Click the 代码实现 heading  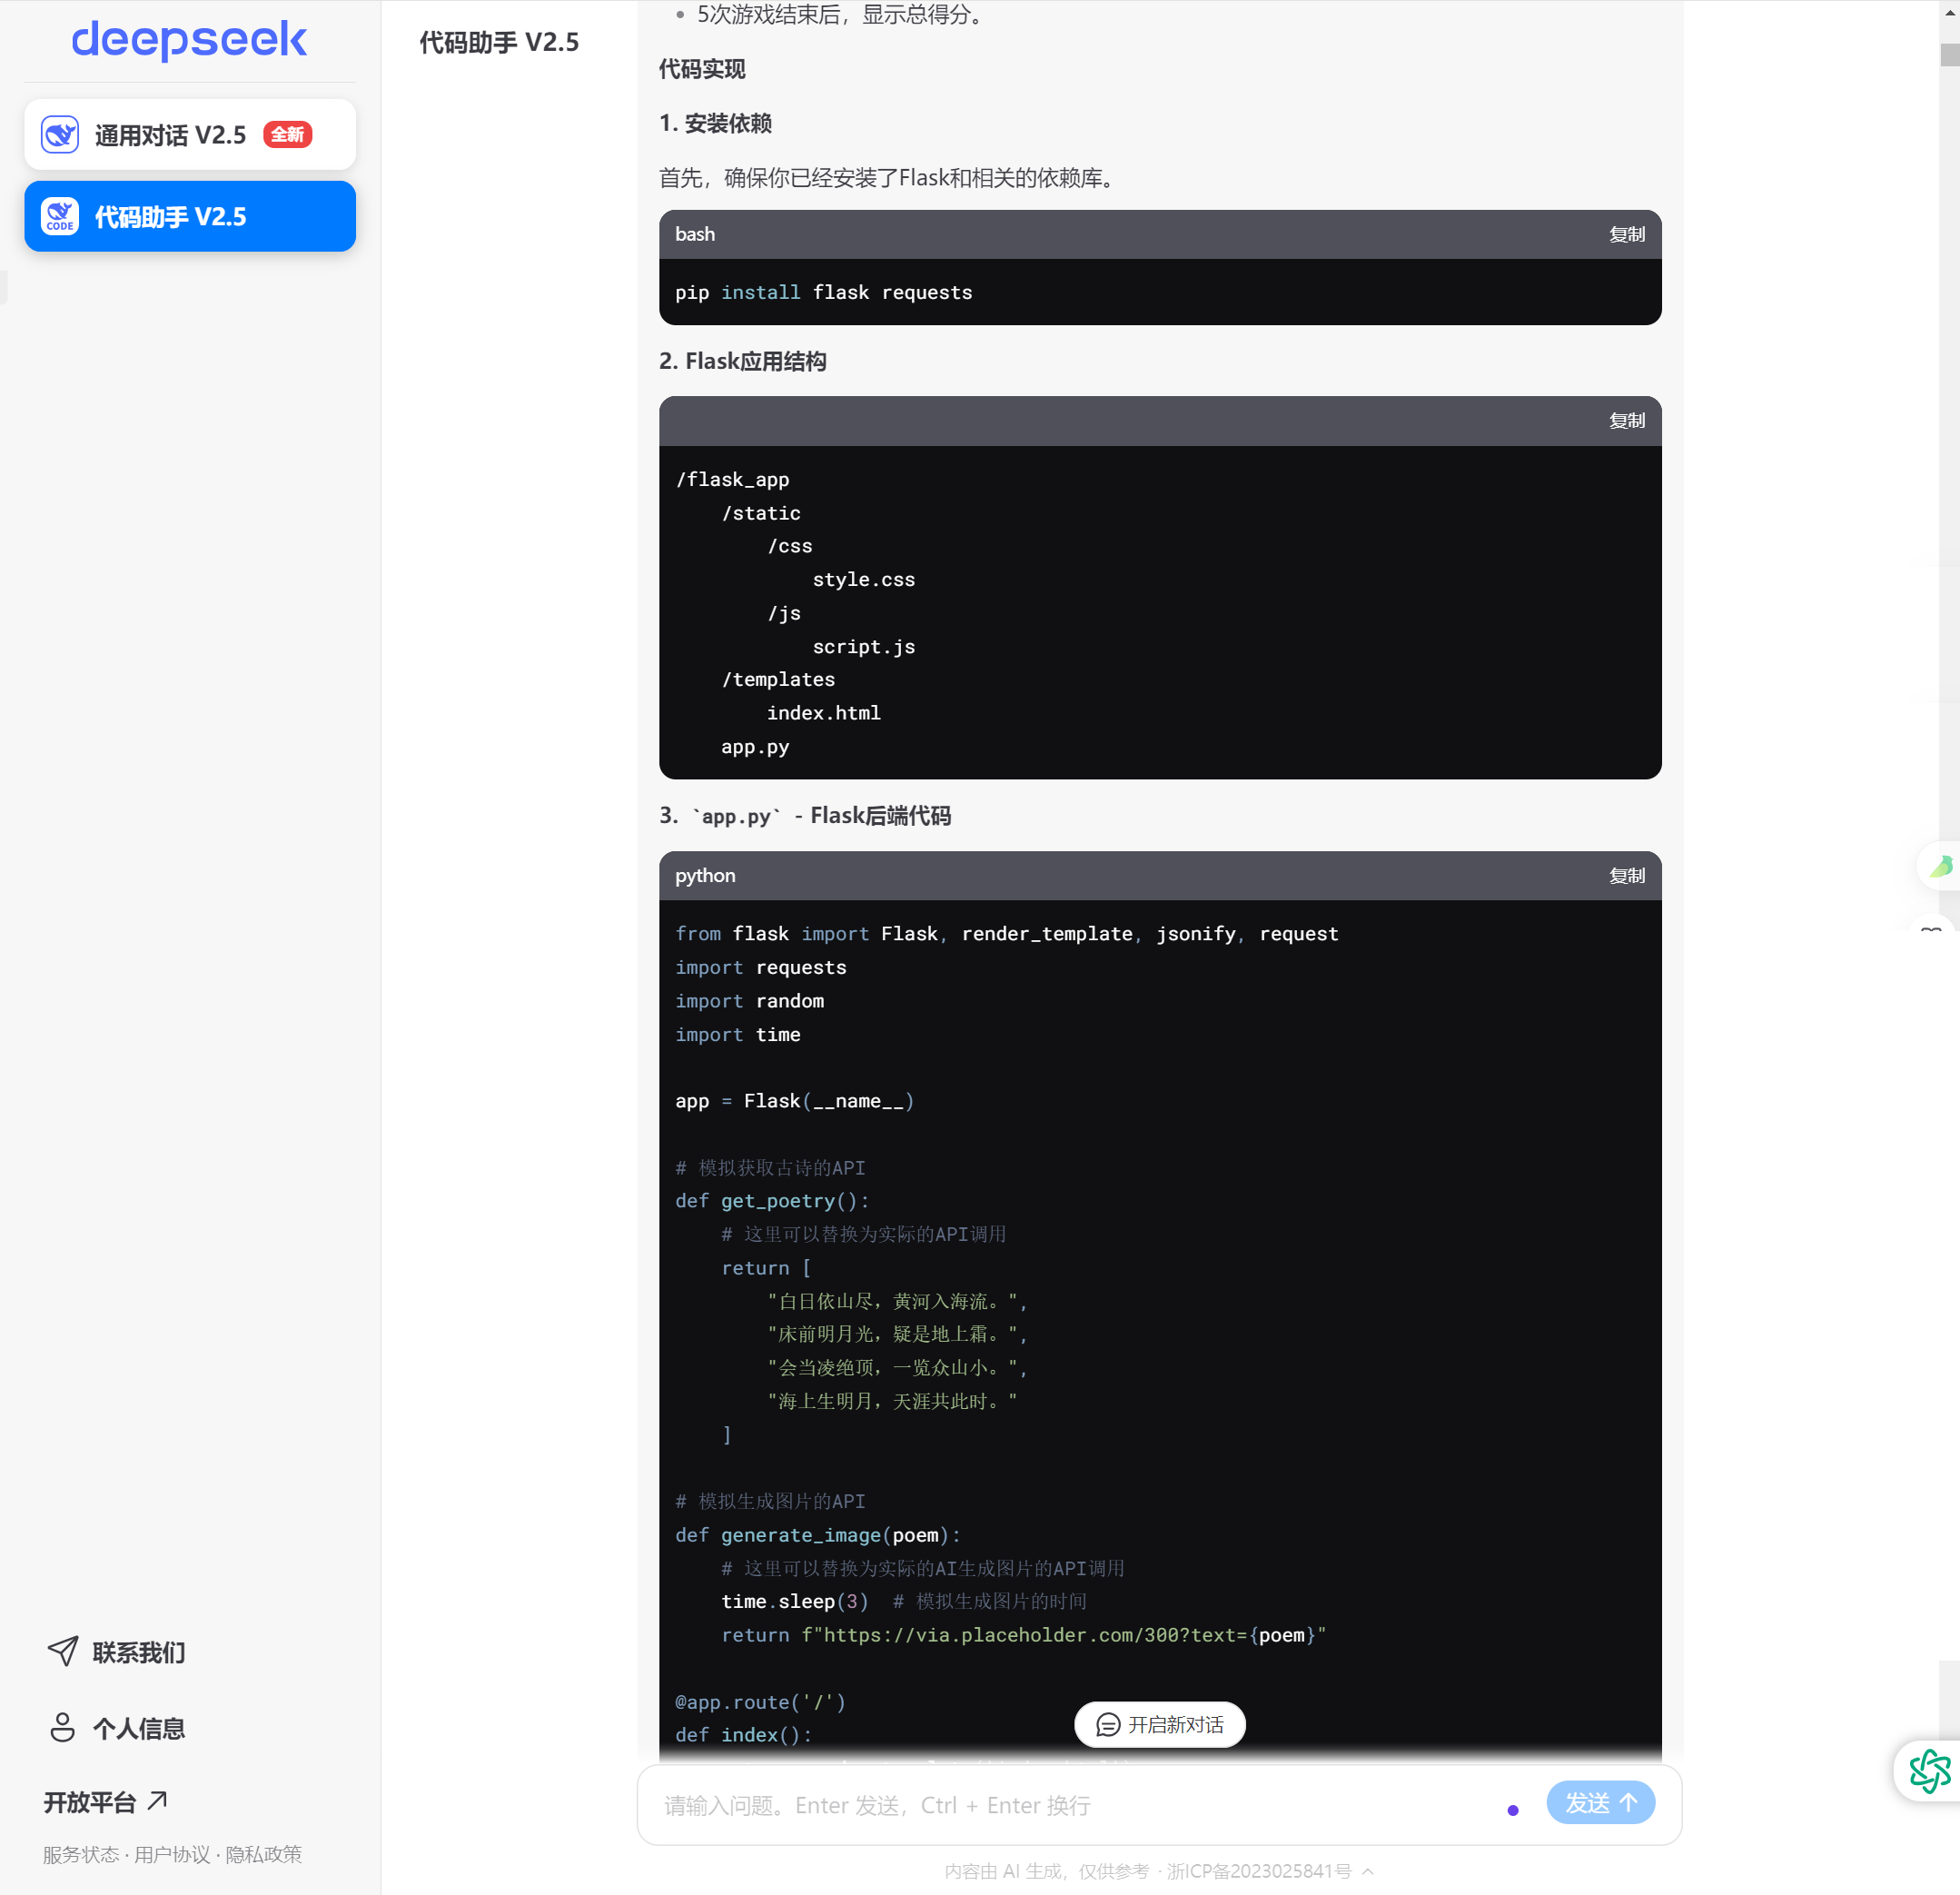pyautogui.click(x=702, y=69)
